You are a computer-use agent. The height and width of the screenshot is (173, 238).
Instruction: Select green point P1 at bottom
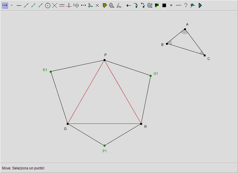(x=104, y=146)
